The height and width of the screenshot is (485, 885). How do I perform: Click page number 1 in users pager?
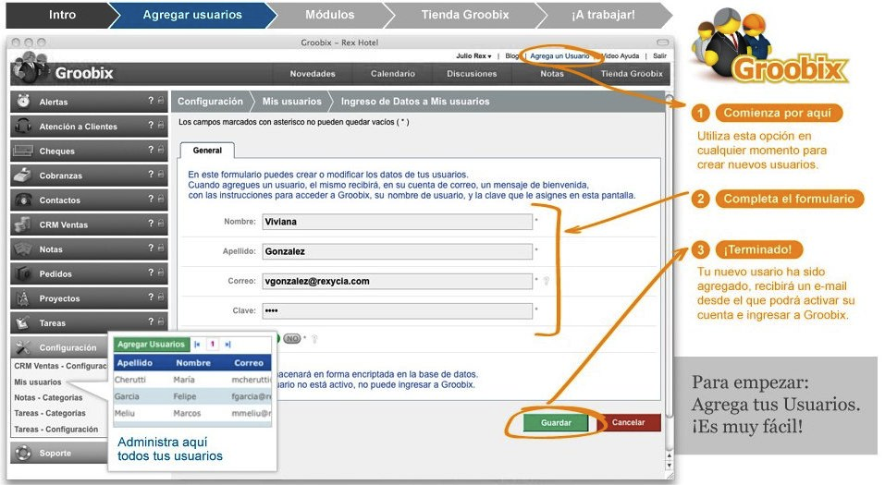212,344
